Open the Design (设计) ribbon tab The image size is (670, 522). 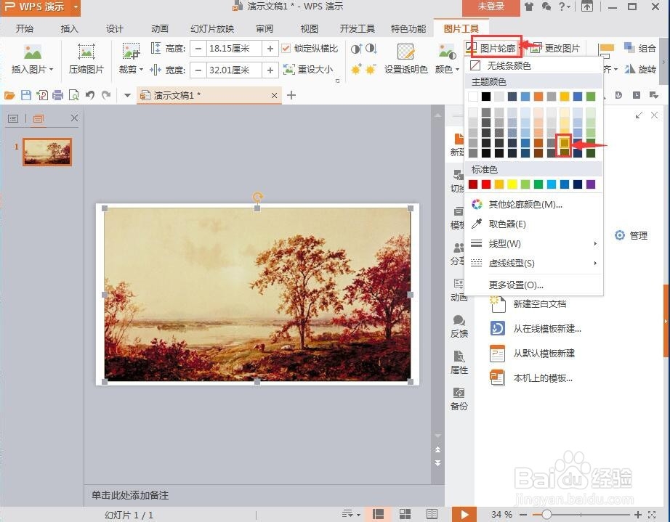115,28
